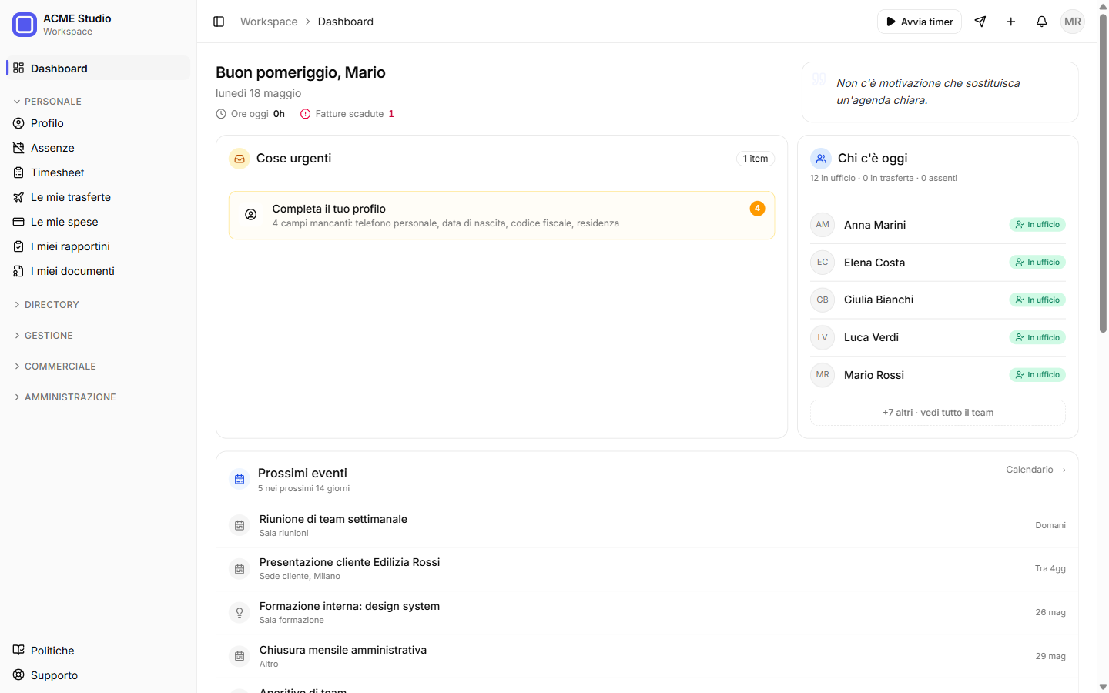Click the I miei documenti icon
This screenshot has height=693, width=1109.
pos(18,271)
